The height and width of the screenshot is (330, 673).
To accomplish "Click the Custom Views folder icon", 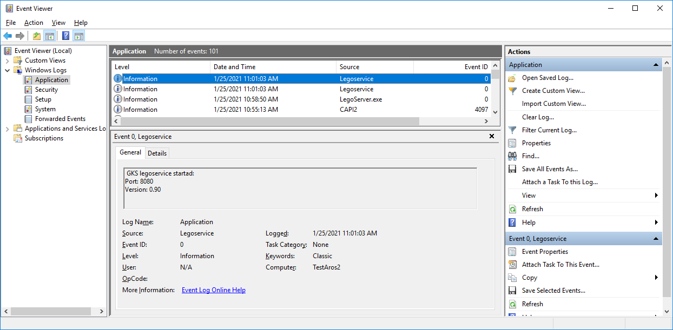I will tap(19, 60).
